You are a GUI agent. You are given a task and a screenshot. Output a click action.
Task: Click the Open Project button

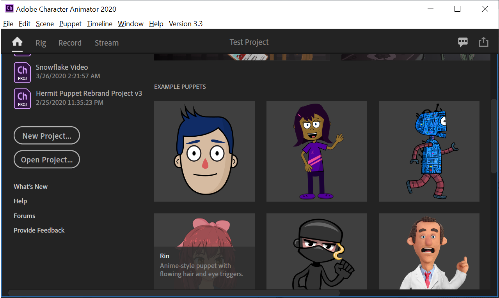(x=46, y=159)
